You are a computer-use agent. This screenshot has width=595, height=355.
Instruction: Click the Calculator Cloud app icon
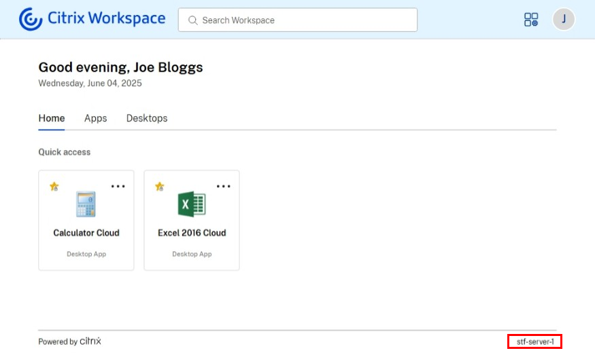coord(86,204)
